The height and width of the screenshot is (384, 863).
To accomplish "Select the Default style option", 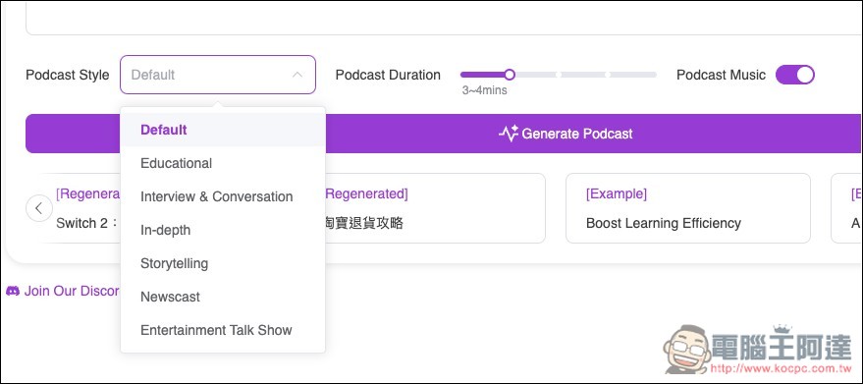I will point(222,130).
